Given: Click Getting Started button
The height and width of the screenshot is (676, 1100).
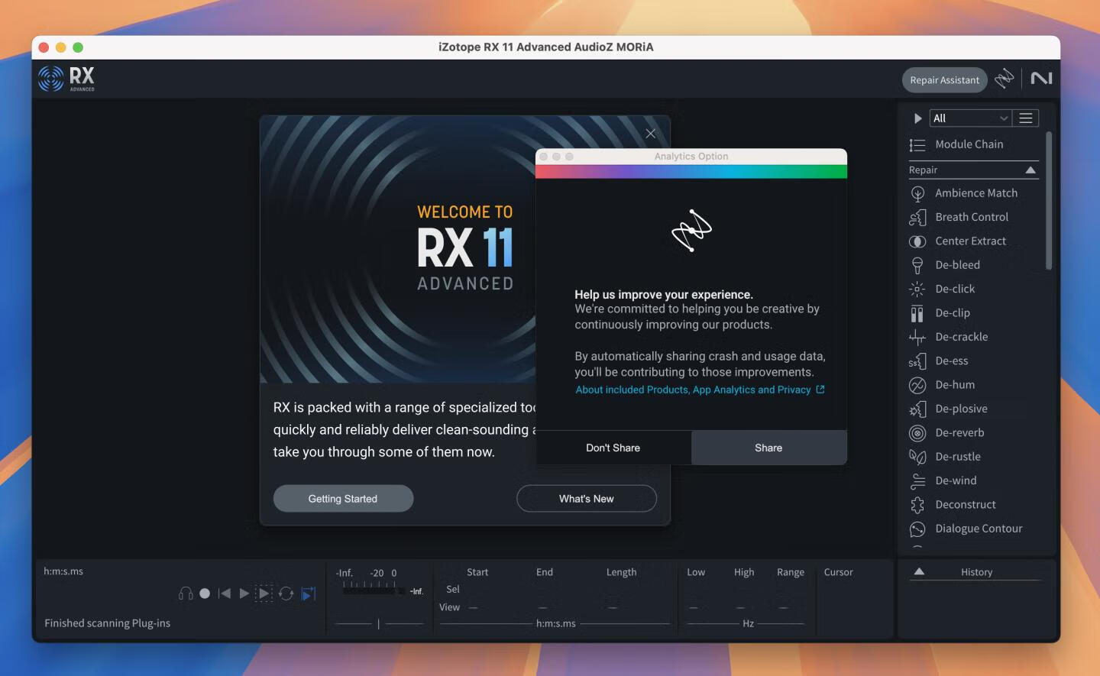Looking at the screenshot, I should click(x=343, y=499).
